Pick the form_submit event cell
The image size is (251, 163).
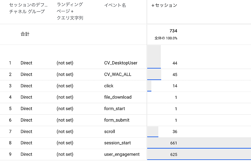pos(117,120)
